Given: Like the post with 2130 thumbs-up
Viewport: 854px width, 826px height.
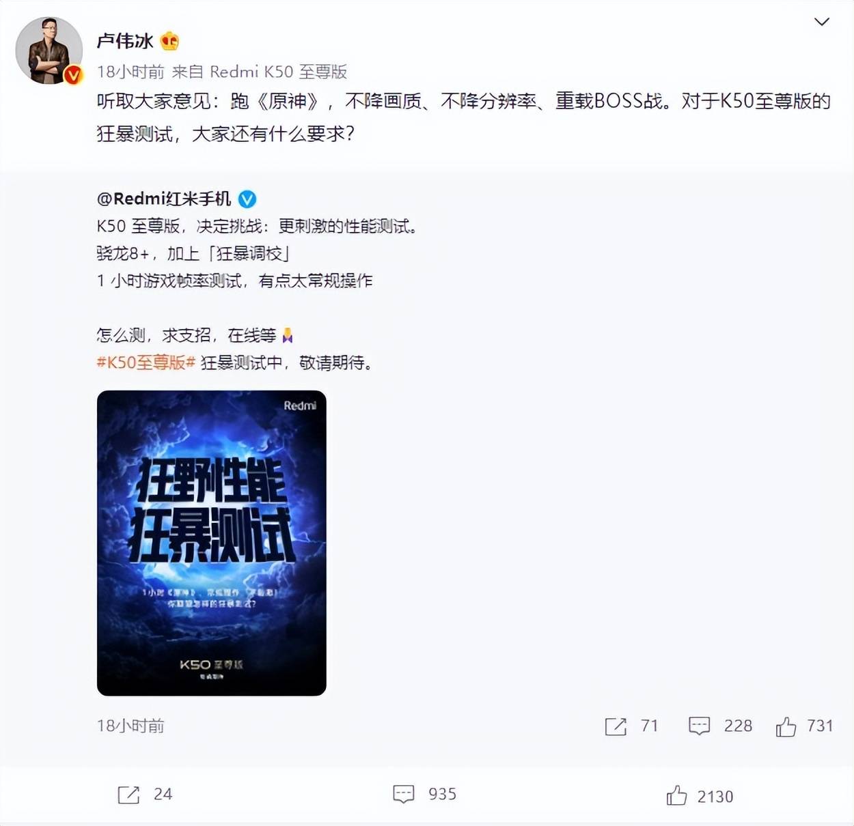Looking at the screenshot, I should tap(676, 795).
